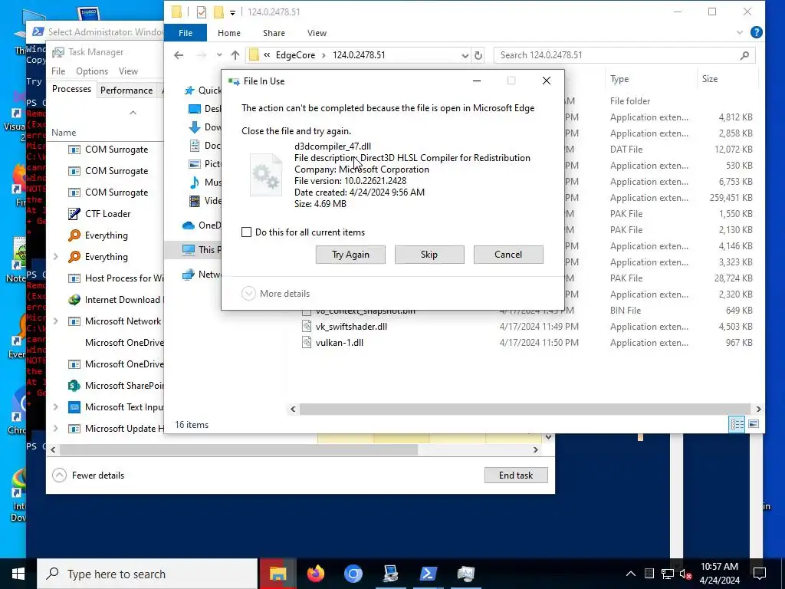Click the Skip button
The width and height of the screenshot is (785, 589).
coord(429,255)
